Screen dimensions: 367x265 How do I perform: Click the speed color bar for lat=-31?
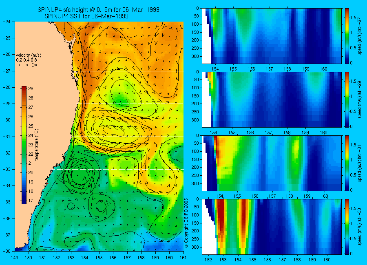coord(347,163)
